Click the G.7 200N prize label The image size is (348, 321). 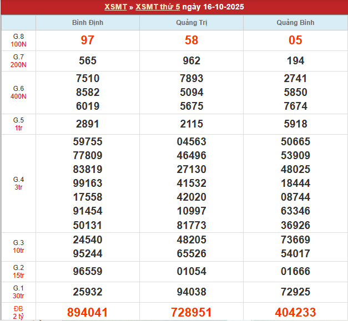coord(18,61)
